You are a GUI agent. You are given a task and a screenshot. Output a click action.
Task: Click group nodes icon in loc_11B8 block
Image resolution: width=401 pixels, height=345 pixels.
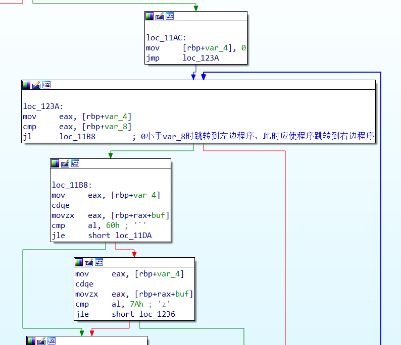click(x=75, y=163)
